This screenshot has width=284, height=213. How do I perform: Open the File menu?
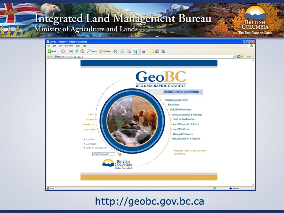tap(49, 46)
